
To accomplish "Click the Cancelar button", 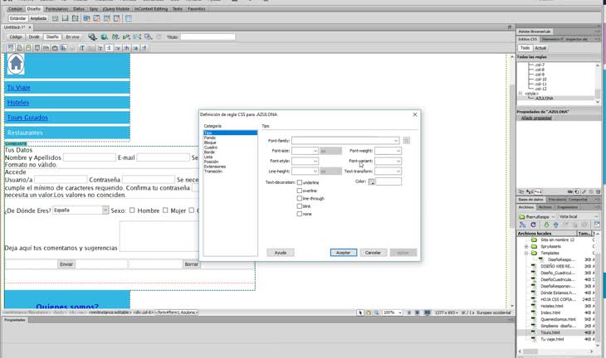I will (x=373, y=253).
